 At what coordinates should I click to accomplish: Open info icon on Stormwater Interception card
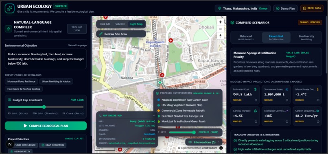click(x=287, y=100)
